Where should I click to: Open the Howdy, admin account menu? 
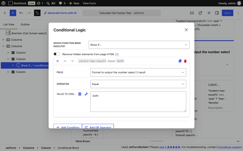pyautogui.click(x=230, y=3)
